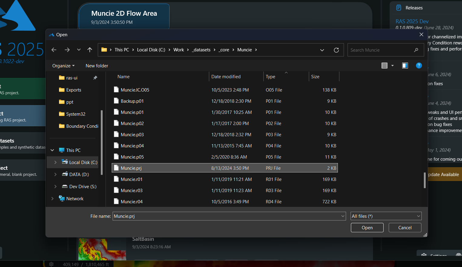
Task: Open the recent locations dropdown
Action: 79,50
